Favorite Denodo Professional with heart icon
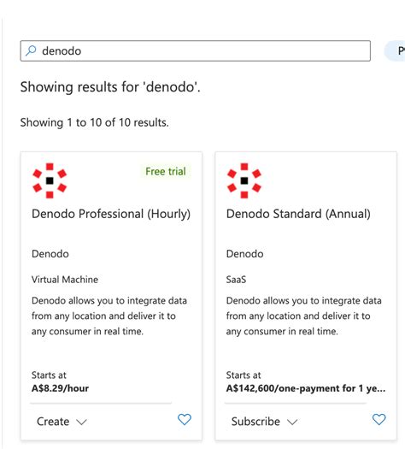This screenshot has width=405, height=449. click(x=185, y=420)
